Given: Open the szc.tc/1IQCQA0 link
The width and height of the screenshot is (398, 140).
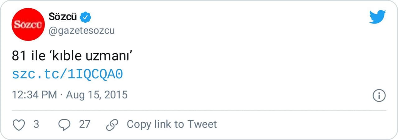Looking at the screenshot, I should pyautogui.click(x=67, y=74).
